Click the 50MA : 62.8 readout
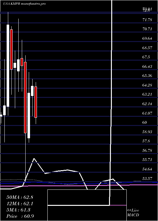158x221 pixels. tap(20, 197)
